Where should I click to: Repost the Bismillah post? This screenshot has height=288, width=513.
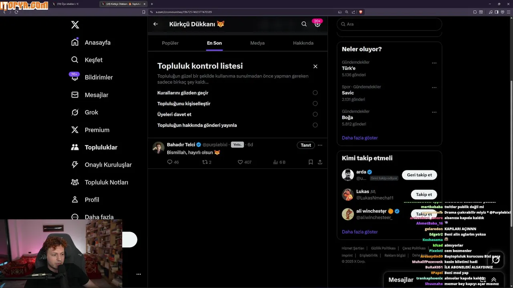coord(207,162)
